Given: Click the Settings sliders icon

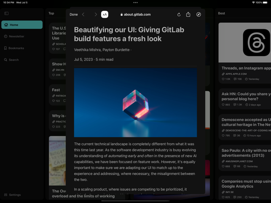Looking at the screenshot, I should tap(6, 195).
